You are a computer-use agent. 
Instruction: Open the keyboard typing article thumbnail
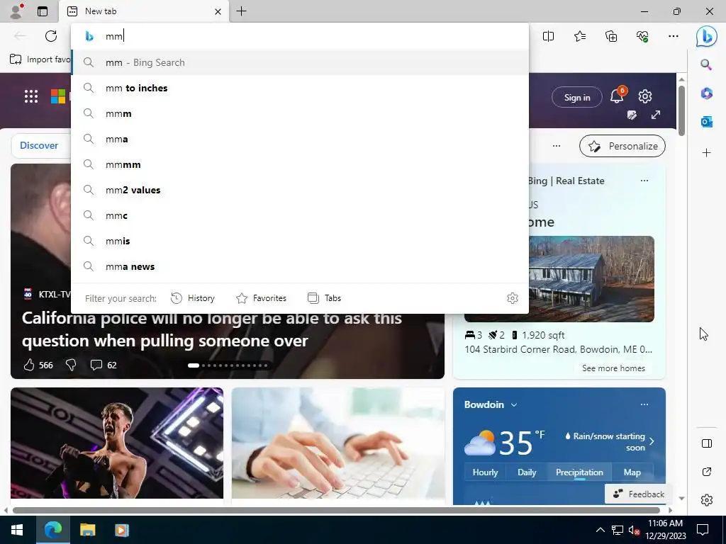(337, 443)
